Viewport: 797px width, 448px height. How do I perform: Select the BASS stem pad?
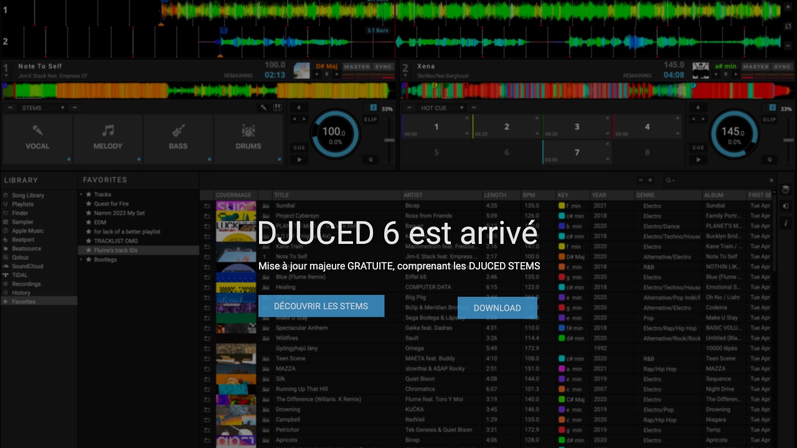point(178,139)
